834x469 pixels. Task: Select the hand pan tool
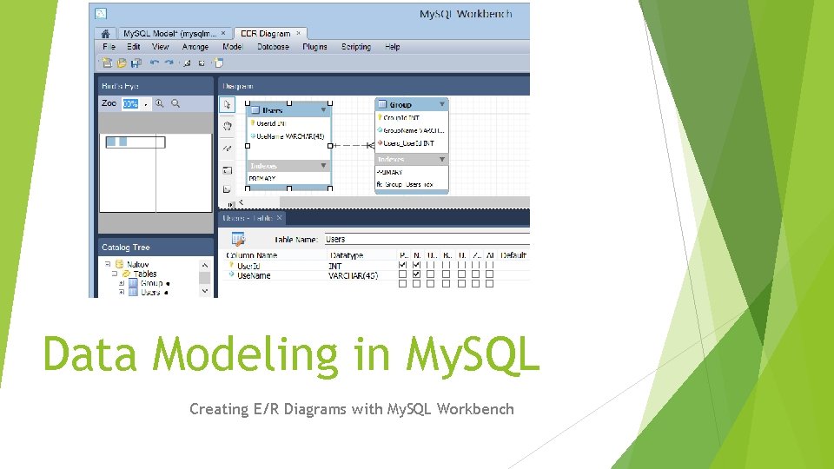[227, 126]
